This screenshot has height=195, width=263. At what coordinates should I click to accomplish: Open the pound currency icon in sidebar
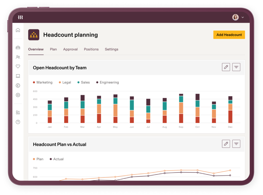(x=18, y=85)
